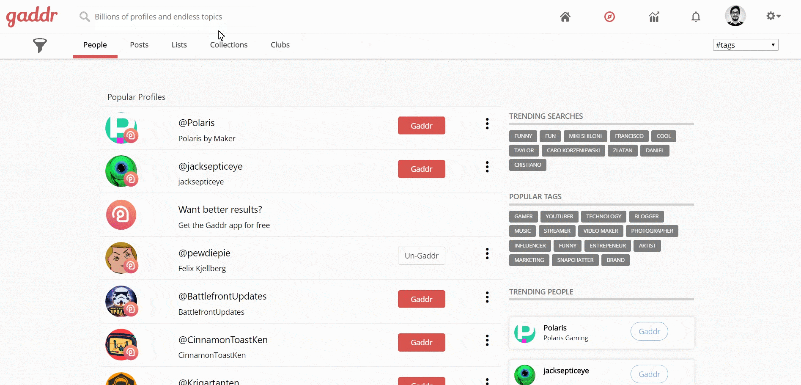
Task: Click the search magnifier icon
Action: click(x=85, y=16)
